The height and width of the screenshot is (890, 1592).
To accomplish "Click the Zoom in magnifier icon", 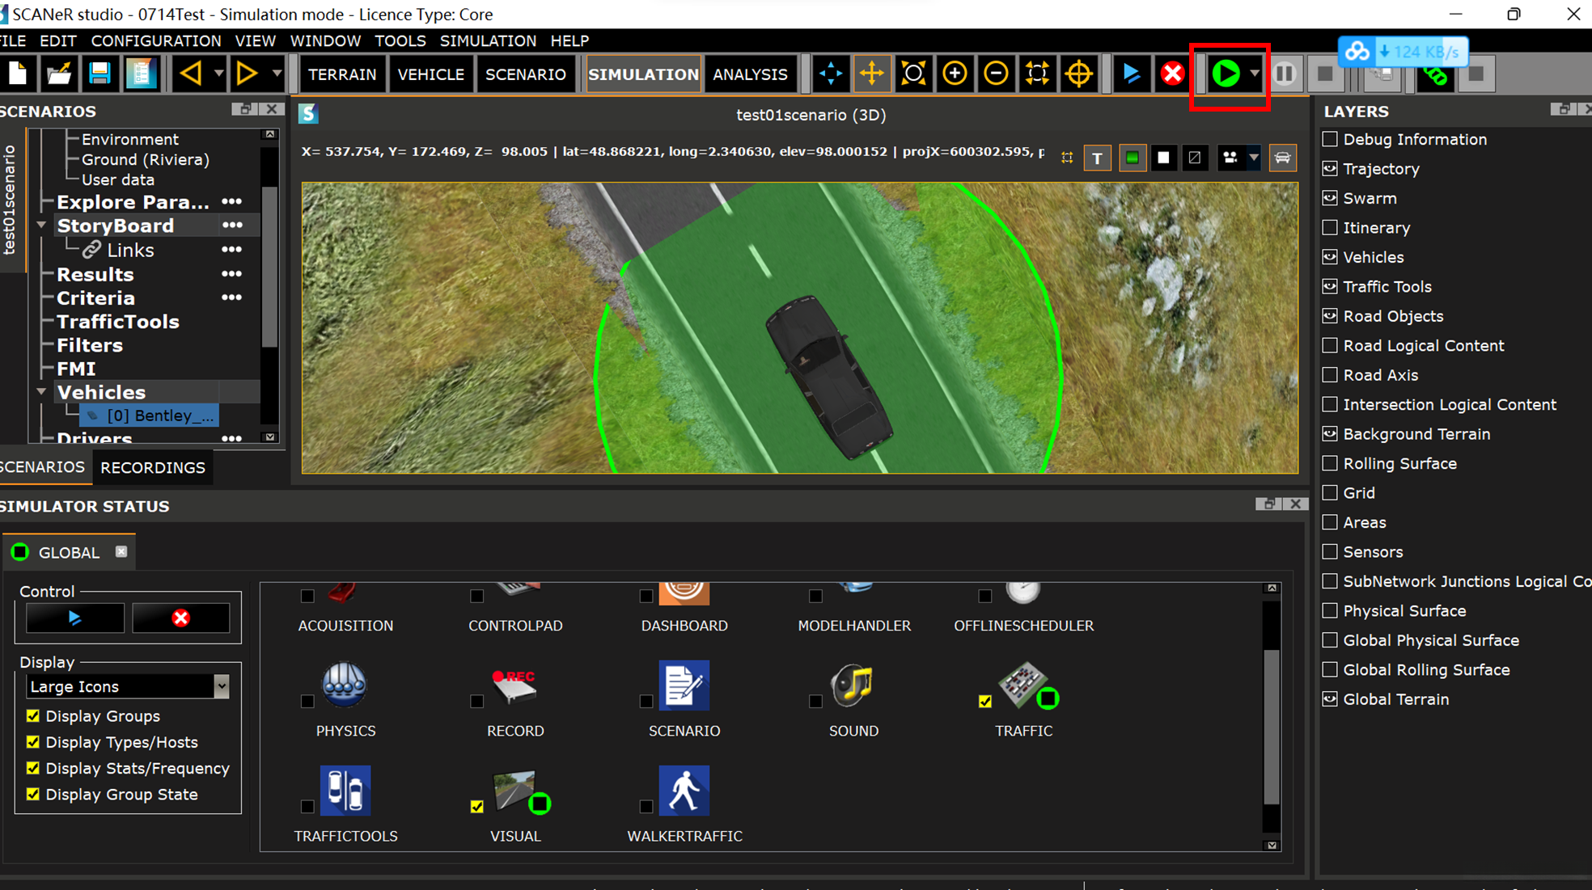I will point(955,74).
